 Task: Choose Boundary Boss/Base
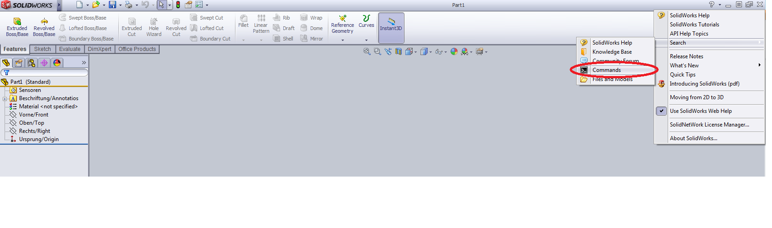[x=86, y=39]
